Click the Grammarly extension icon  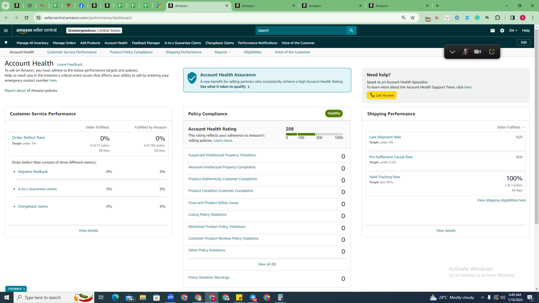click(477, 18)
